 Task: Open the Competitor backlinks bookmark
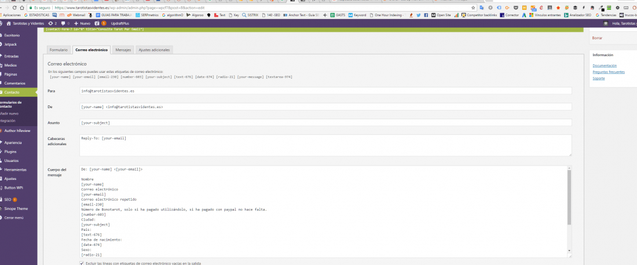[478, 15]
